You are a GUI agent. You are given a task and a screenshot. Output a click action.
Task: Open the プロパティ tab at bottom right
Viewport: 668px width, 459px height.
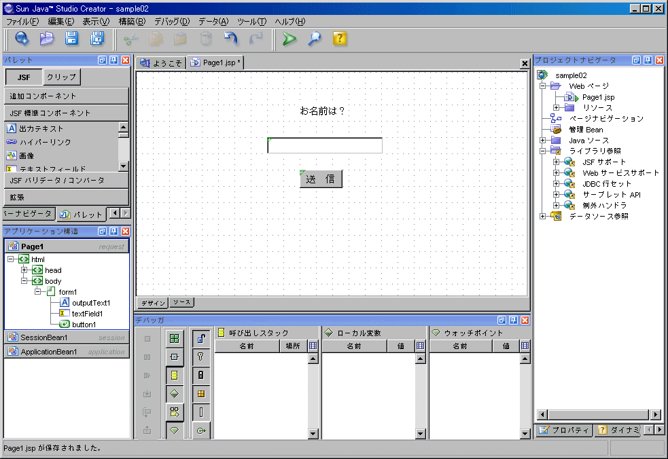click(564, 430)
